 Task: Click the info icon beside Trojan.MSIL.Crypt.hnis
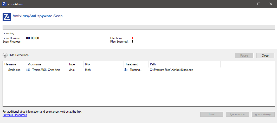tap(28, 70)
